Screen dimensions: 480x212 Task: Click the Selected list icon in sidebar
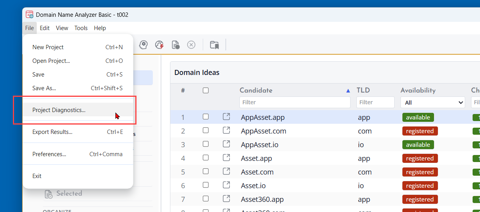[x=48, y=194]
